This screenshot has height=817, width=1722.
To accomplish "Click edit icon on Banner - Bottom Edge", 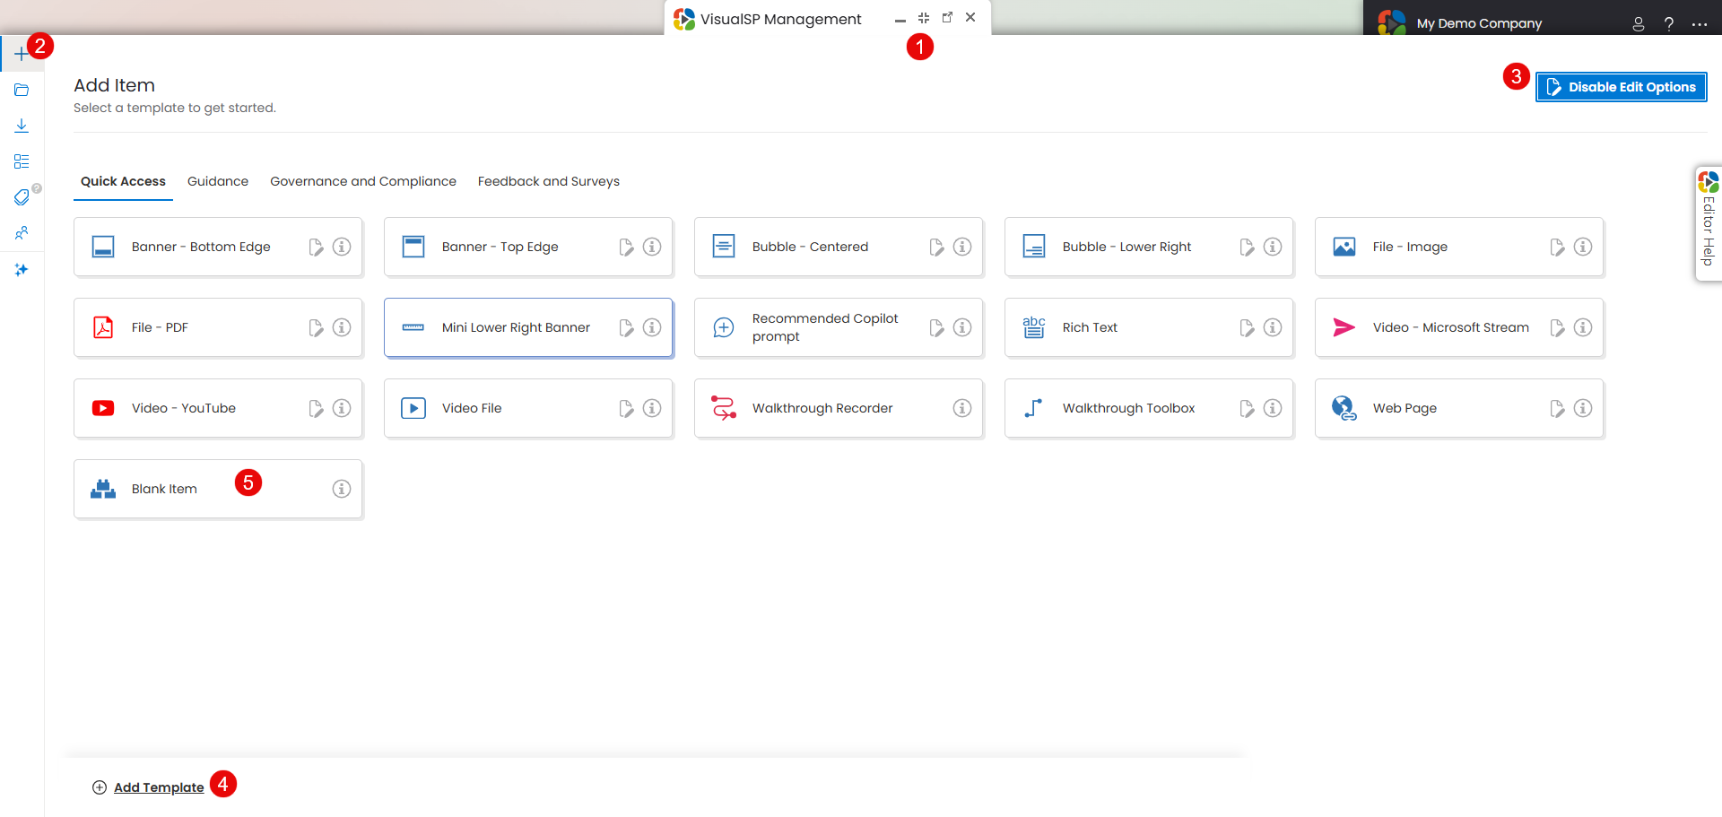I will (316, 248).
